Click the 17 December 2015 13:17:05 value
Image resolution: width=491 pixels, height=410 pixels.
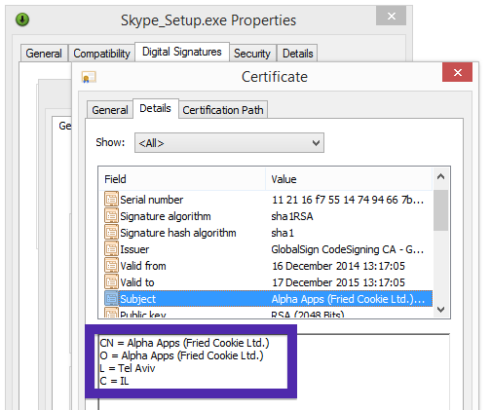[x=338, y=282]
